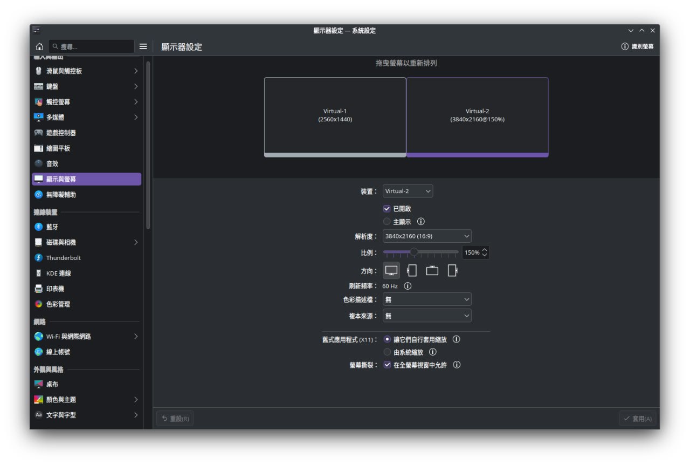Choose 由系統縮放 radio option
The image size is (690, 465).
click(x=387, y=352)
